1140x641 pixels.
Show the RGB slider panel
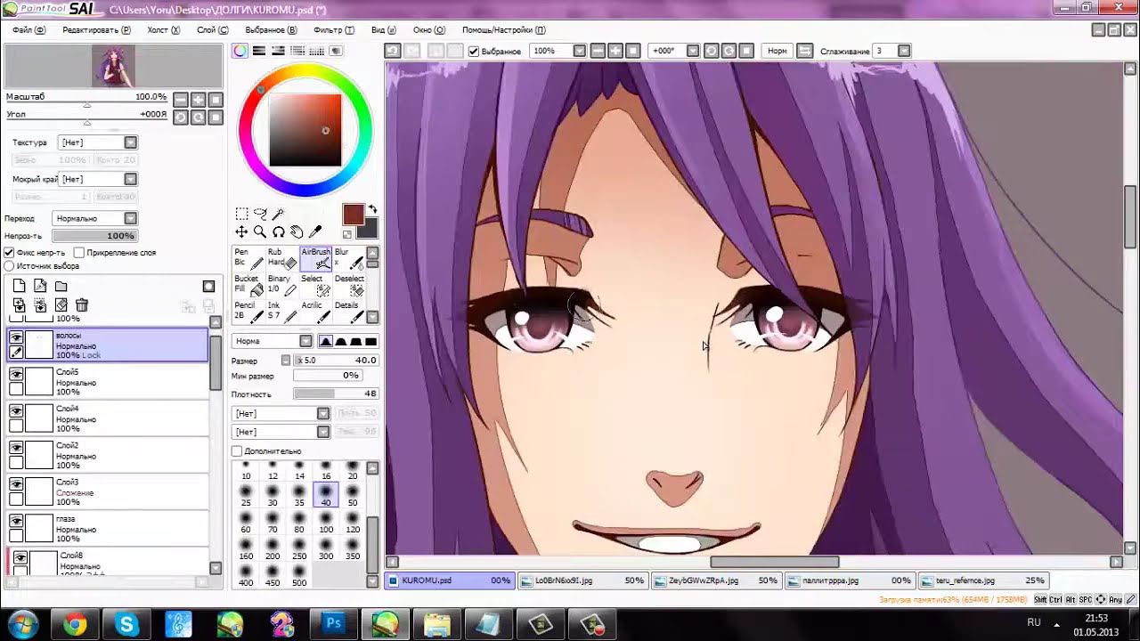point(259,51)
